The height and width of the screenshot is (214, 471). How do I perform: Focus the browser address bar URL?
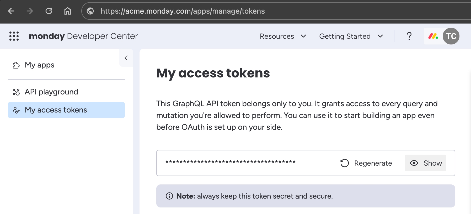[183, 11]
